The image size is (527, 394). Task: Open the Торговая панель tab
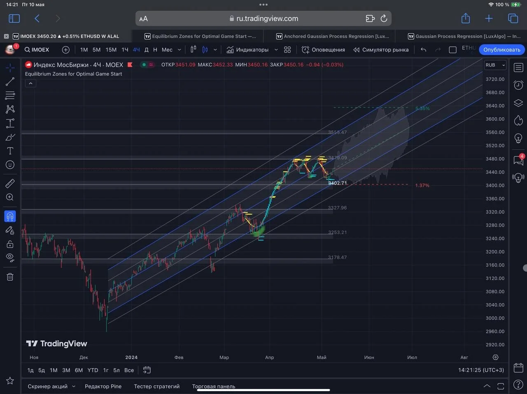coord(214,386)
